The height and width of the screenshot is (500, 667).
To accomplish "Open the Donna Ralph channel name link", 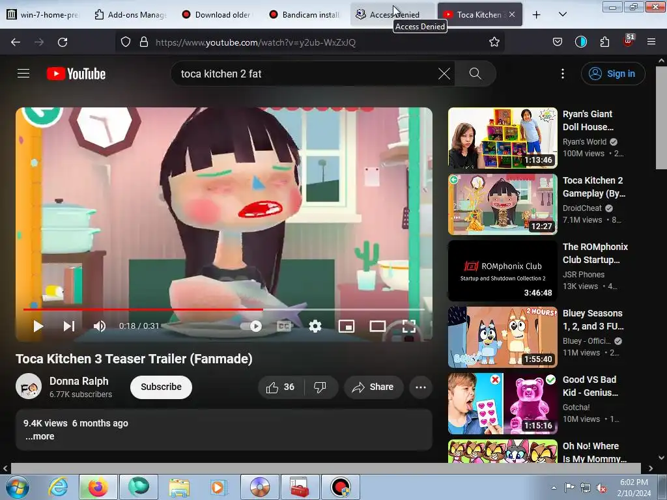I will click(x=79, y=381).
